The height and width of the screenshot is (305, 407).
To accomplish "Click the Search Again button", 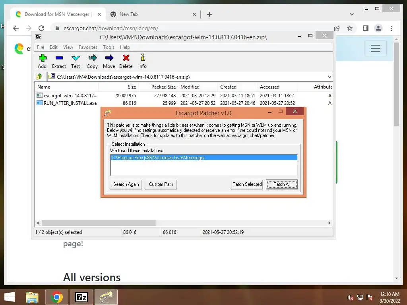I will [x=126, y=184].
